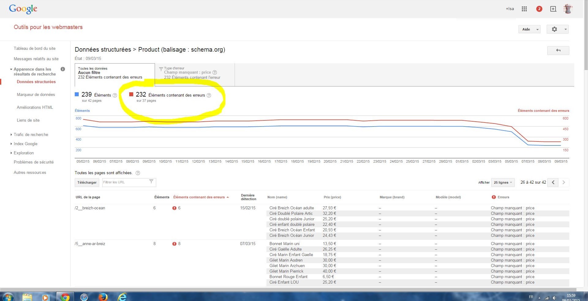Click the red error icon in Erreurs column header
Image resolution: width=588 pixels, height=301 pixels.
pyautogui.click(x=494, y=197)
